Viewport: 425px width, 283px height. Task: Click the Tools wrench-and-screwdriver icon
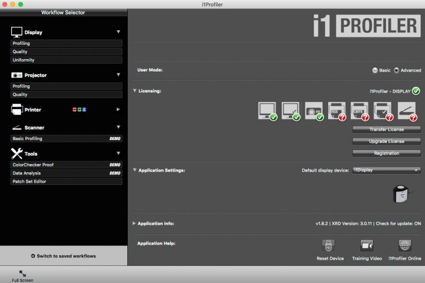[x=17, y=153]
